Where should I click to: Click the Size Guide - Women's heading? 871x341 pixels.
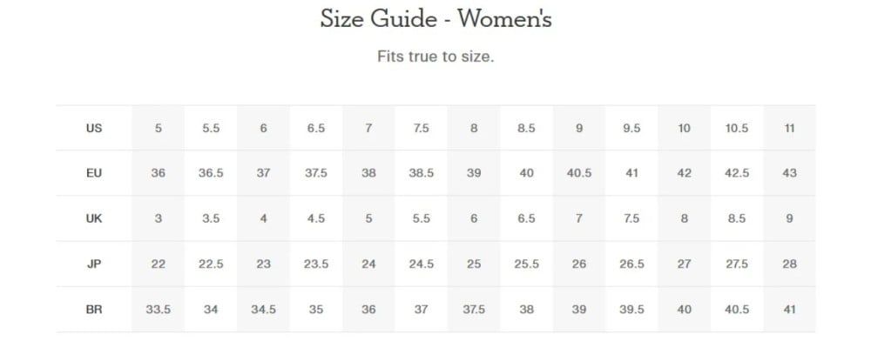(x=435, y=19)
